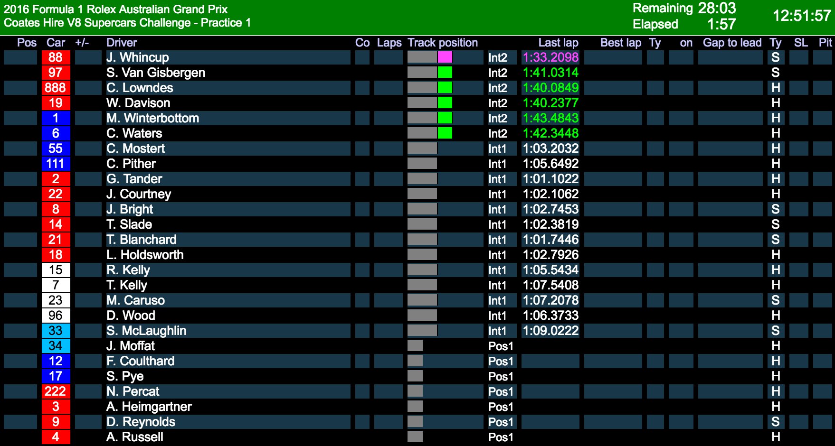835x446 pixels.
Task: Click light-blue car number 34 badge
Action: [x=56, y=346]
